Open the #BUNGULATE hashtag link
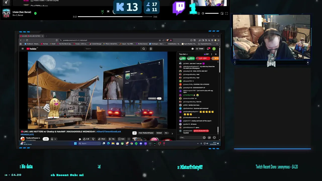Viewport: 322px width, 181px height. (27, 134)
